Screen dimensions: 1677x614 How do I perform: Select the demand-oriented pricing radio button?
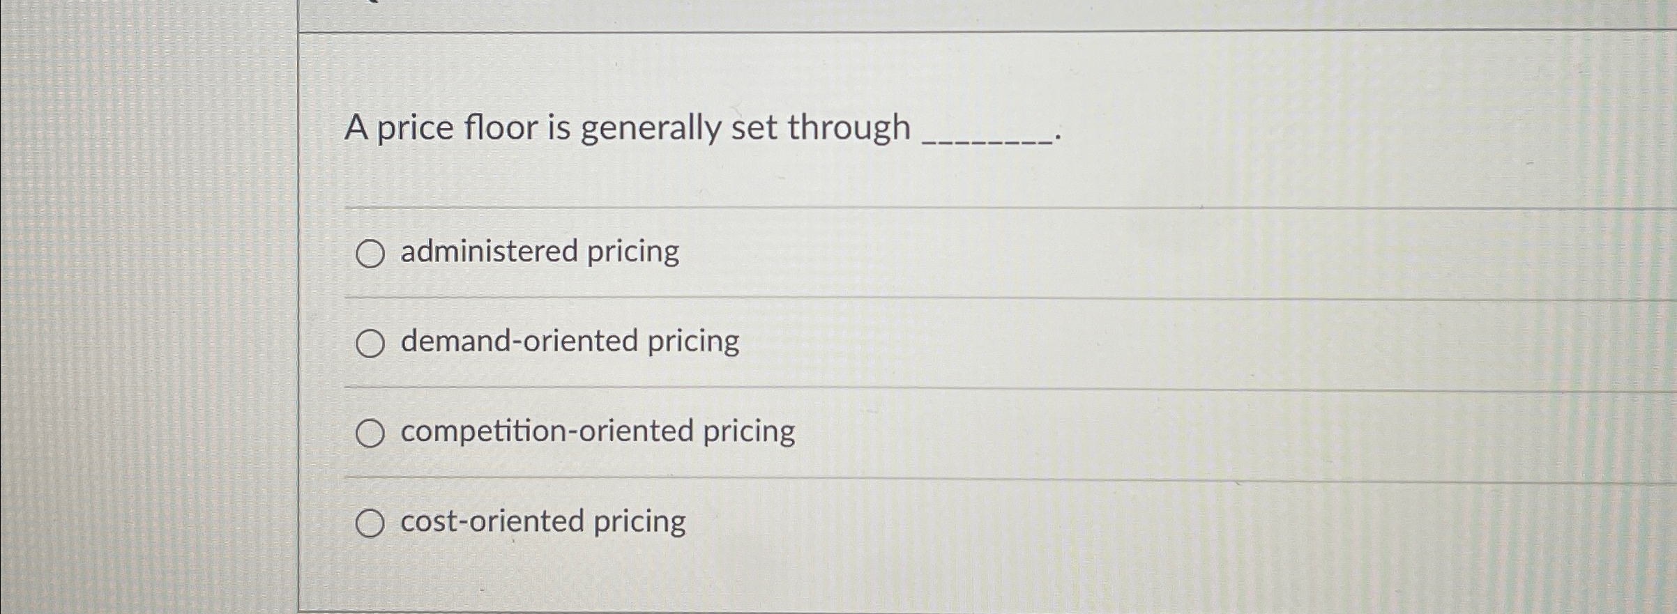tap(370, 342)
